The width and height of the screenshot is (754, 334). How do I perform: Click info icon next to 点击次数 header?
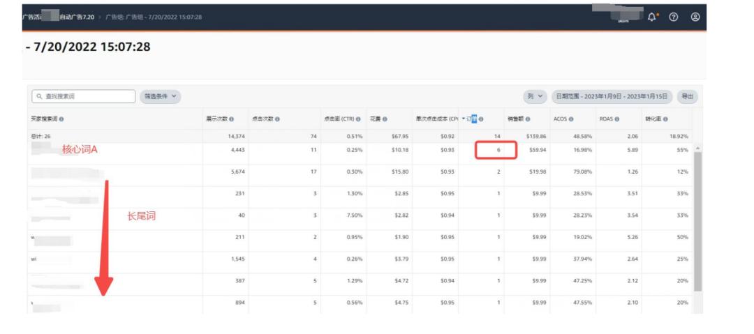coord(277,119)
